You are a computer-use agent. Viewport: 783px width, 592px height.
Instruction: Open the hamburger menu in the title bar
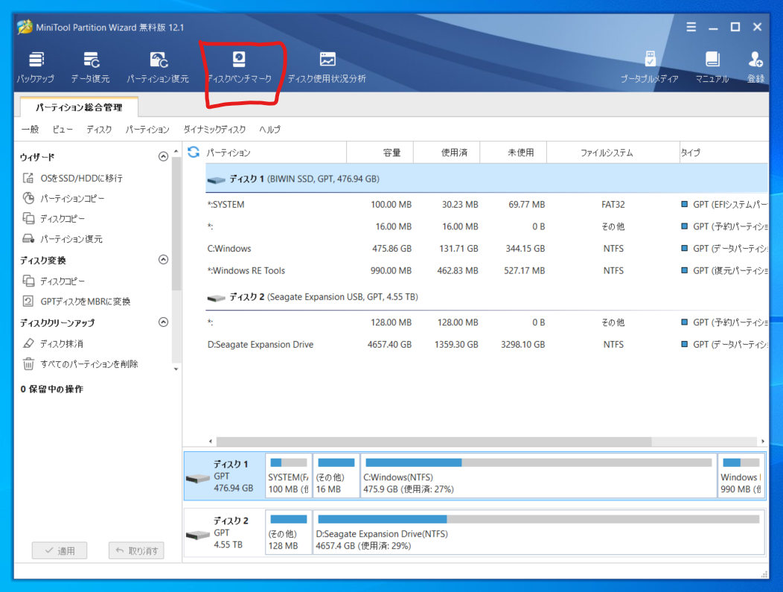(x=691, y=27)
